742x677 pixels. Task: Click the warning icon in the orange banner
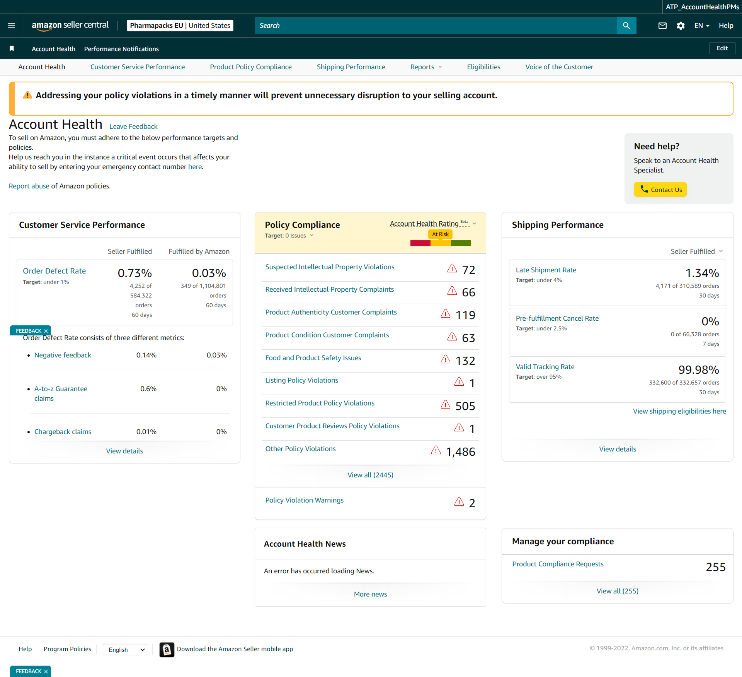coord(27,95)
